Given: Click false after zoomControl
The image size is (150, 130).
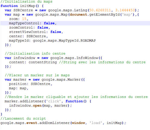Looking at the screenshot, I should tap(43, 28).
